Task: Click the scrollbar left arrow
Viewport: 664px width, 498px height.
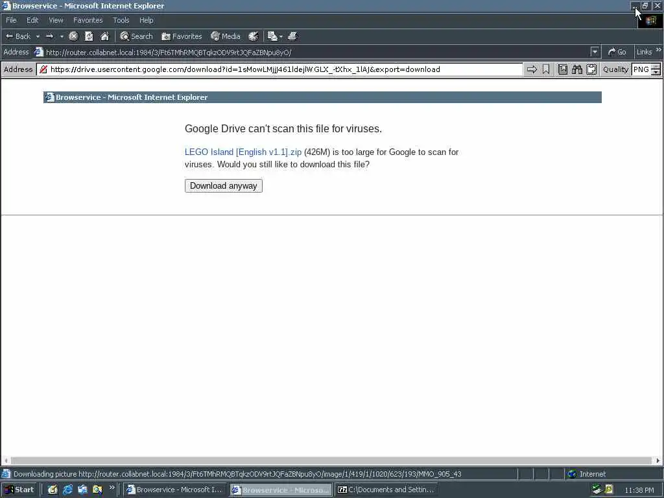Action: [x=5, y=460]
